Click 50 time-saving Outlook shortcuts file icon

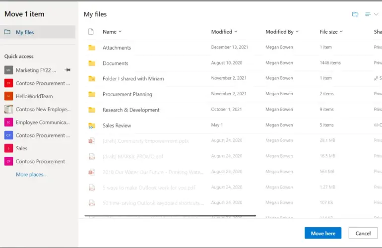pyautogui.click(x=92, y=203)
